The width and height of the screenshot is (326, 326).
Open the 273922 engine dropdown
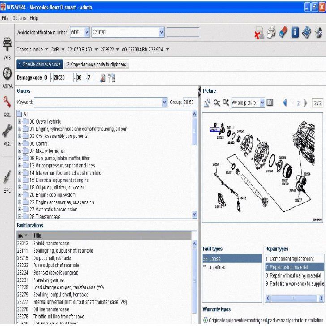tap(117, 49)
